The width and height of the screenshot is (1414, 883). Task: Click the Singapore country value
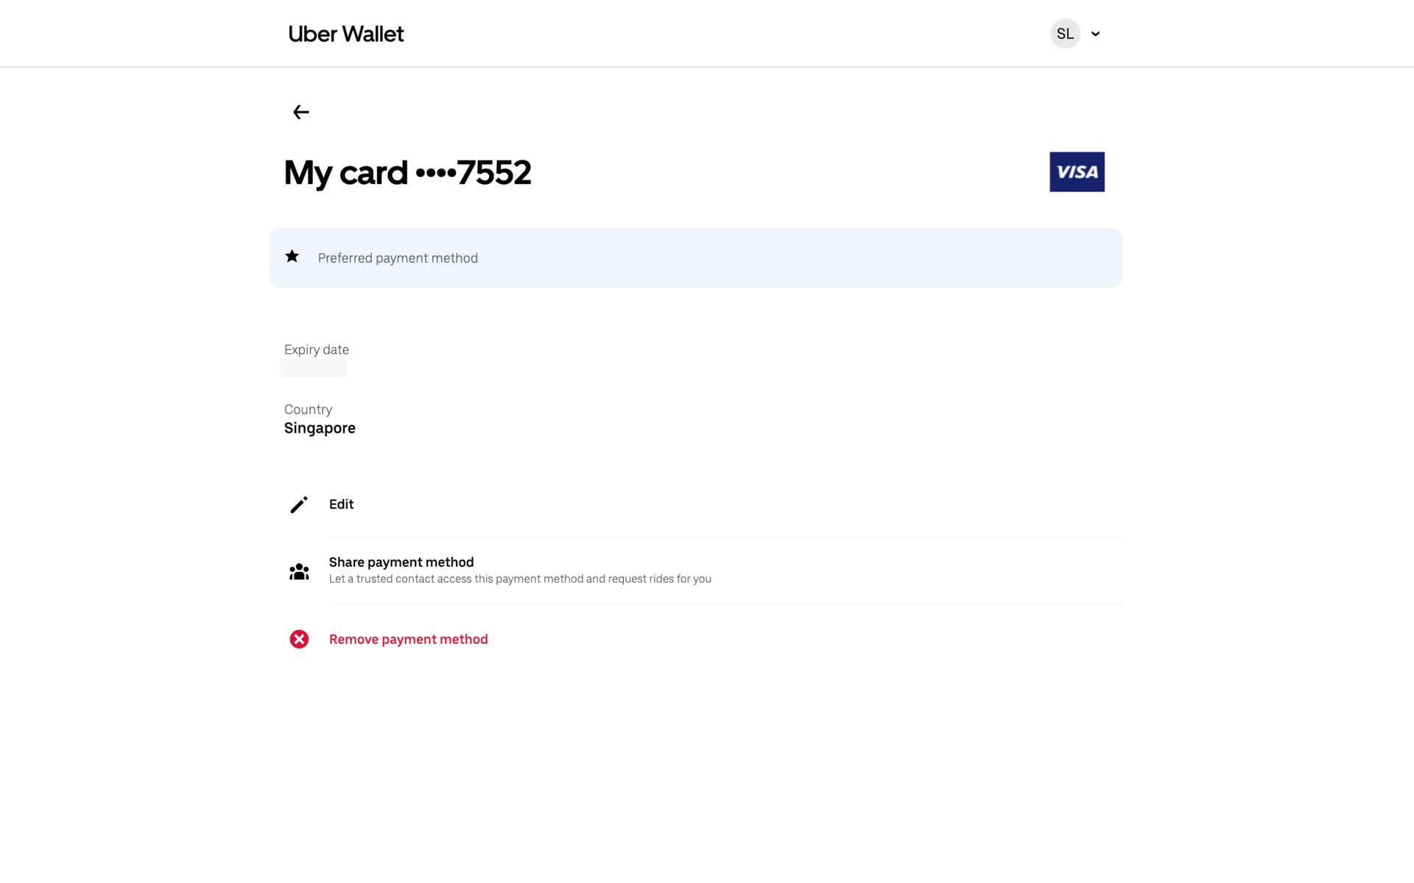[x=320, y=428]
